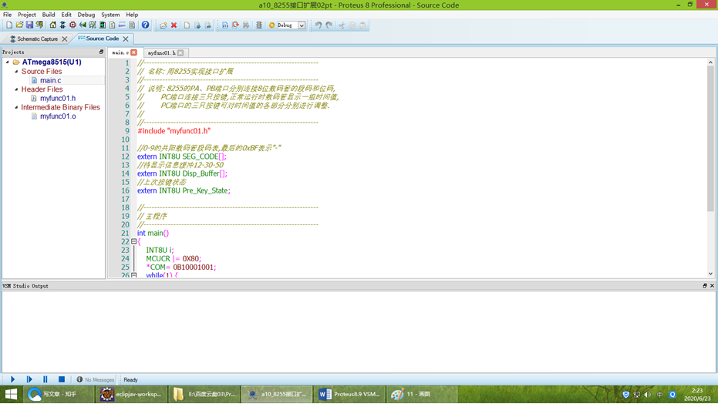Click the editor scroll down arrow
The image size is (718, 404).
(710, 274)
